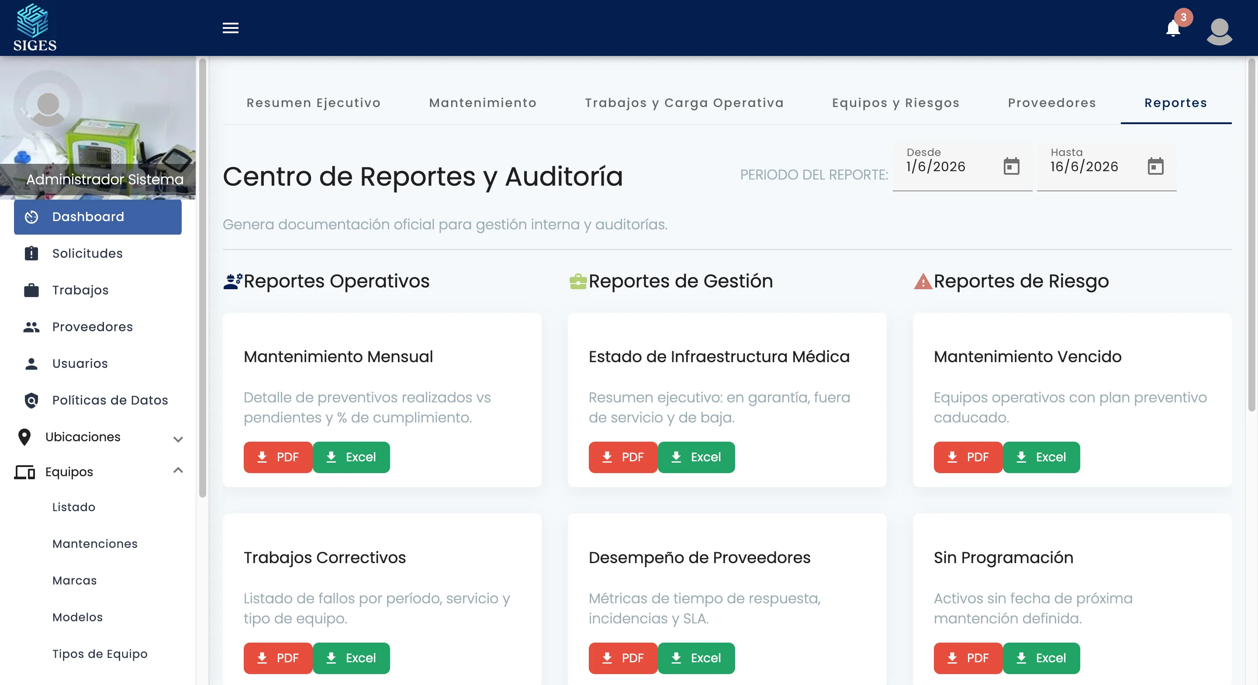The height and width of the screenshot is (685, 1258).
Task: Open the Hasta date calendar picker
Action: [x=1155, y=166]
